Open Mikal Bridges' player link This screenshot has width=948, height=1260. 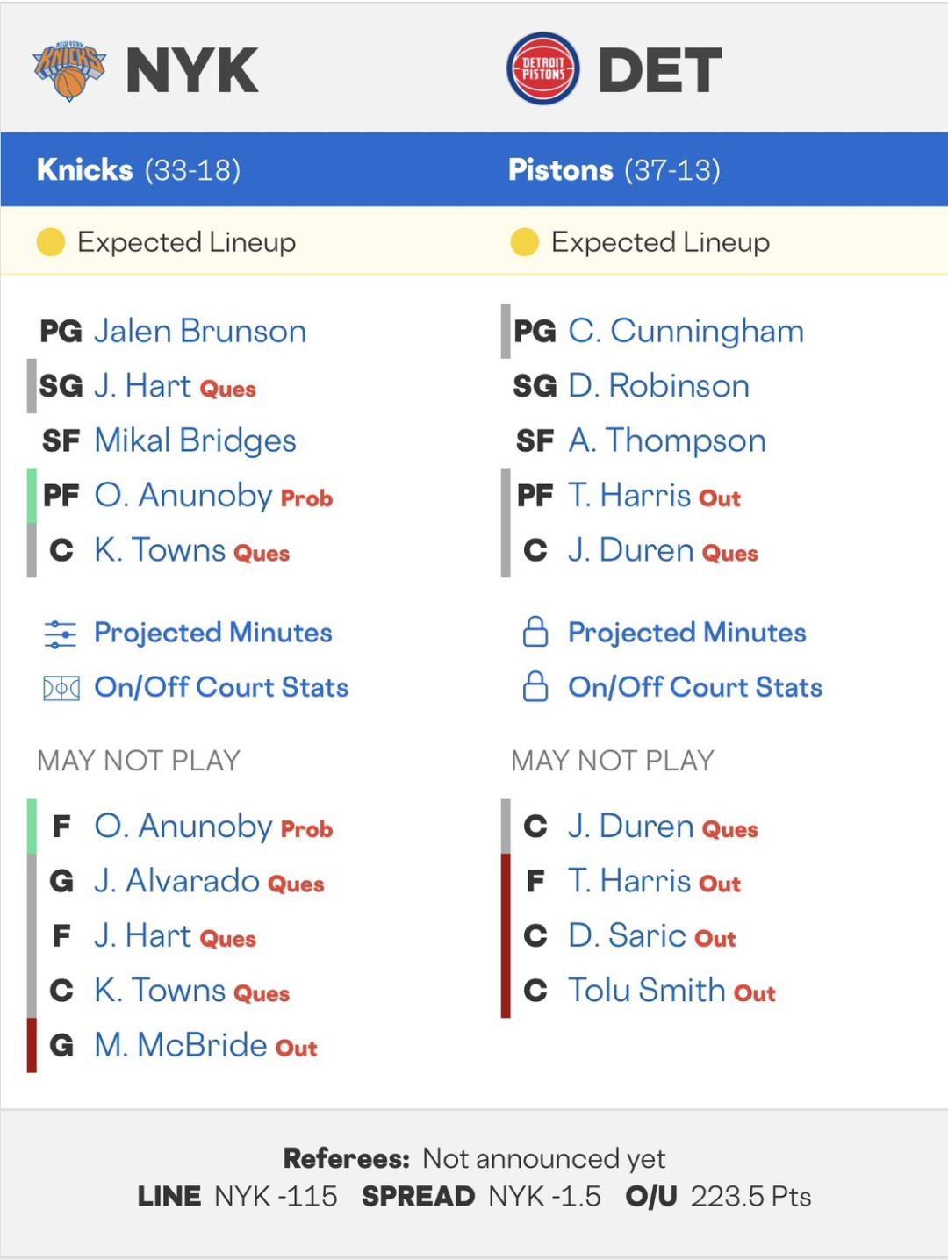pos(195,440)
